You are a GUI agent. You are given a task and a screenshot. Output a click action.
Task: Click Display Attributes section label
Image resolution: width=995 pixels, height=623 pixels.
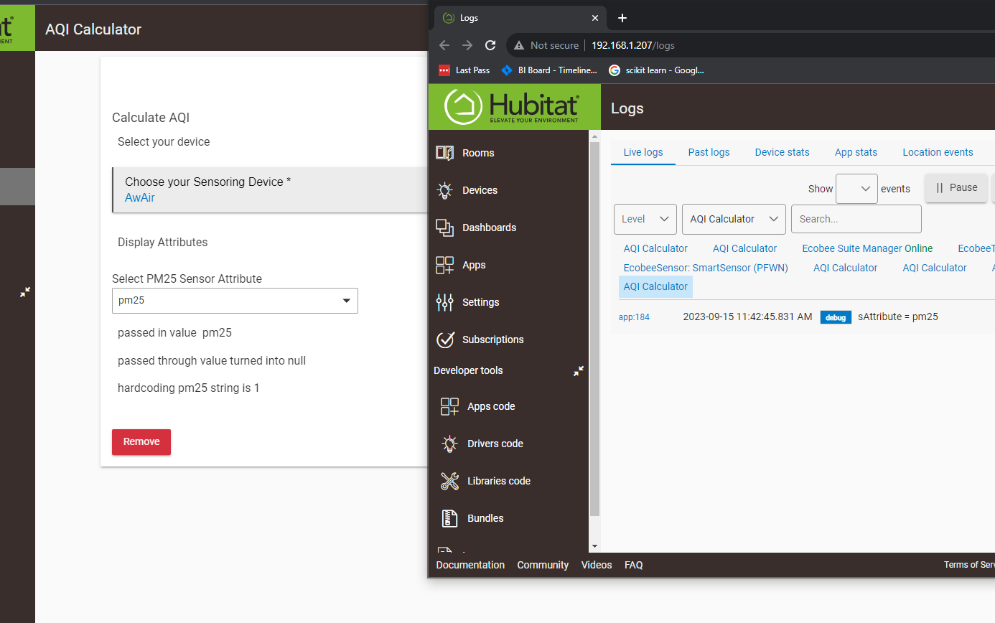163,242
